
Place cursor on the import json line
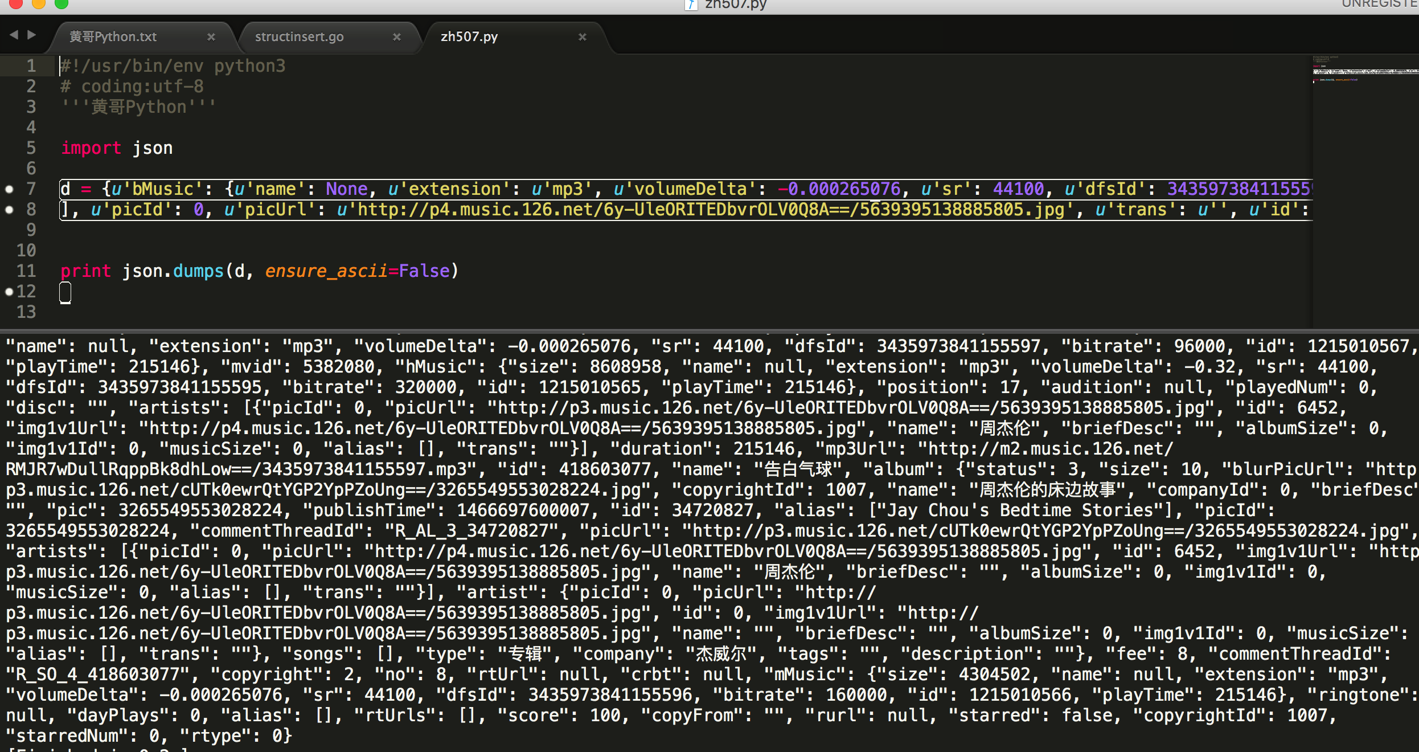tap(117, 148)
